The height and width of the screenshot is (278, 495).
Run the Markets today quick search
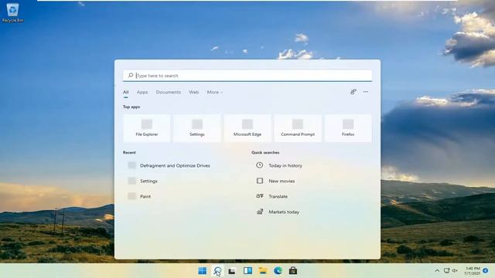coord(284,212)
